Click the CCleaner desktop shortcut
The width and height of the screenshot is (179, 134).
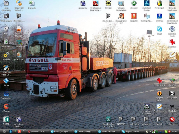(x=6, y=106)
